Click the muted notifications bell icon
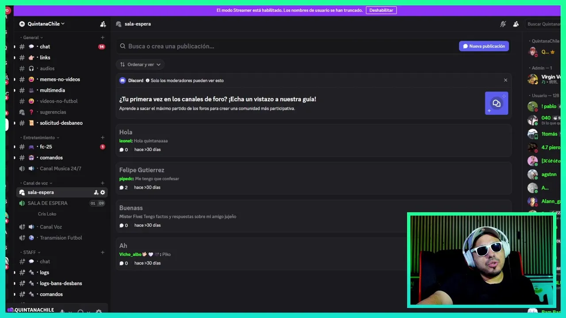The width and height of the screenshot is (566, 318). [503, 24]
